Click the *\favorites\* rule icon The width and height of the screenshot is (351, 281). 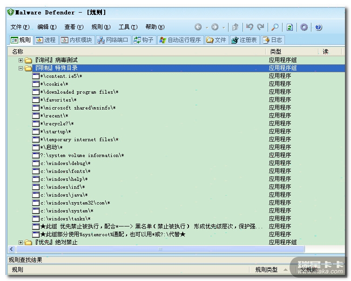(36, 100)
